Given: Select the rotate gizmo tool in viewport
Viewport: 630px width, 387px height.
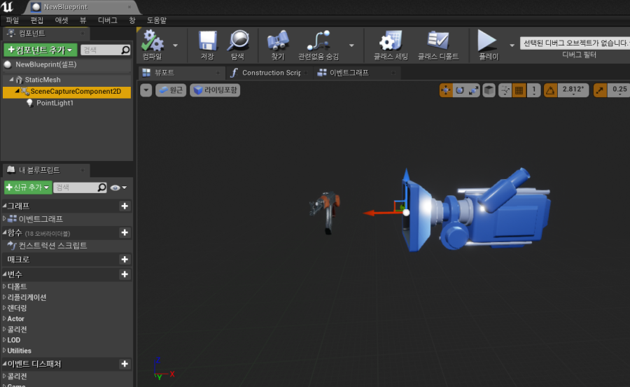Looking at the screenshot, I should coord(460,90).
